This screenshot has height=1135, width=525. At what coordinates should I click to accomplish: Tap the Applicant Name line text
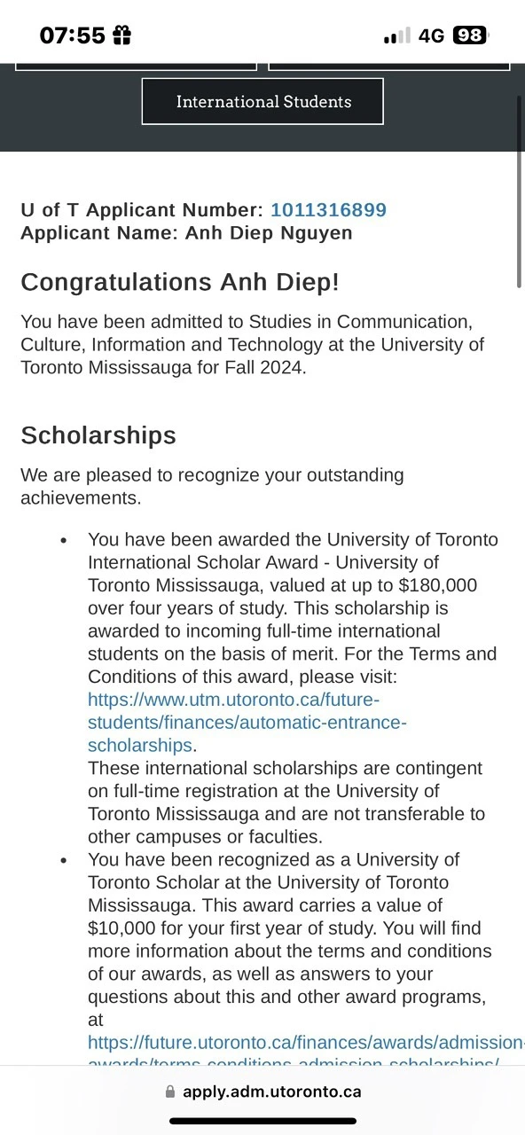(x=186, y=233)
